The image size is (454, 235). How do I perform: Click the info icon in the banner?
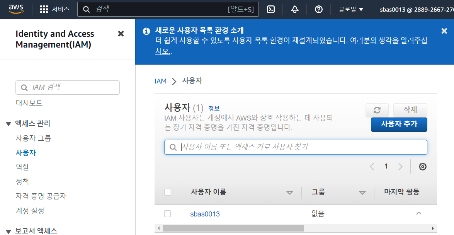[146, 31]
